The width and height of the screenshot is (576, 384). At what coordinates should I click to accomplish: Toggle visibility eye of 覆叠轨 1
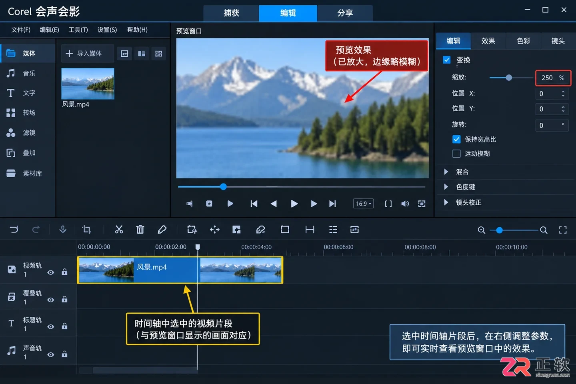pyautogui.click(x=51, y=300)
